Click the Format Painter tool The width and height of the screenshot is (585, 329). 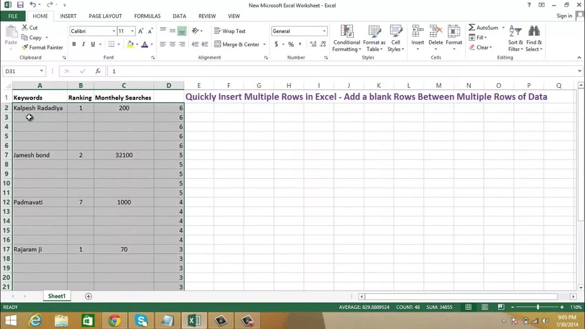pos(42,48)
